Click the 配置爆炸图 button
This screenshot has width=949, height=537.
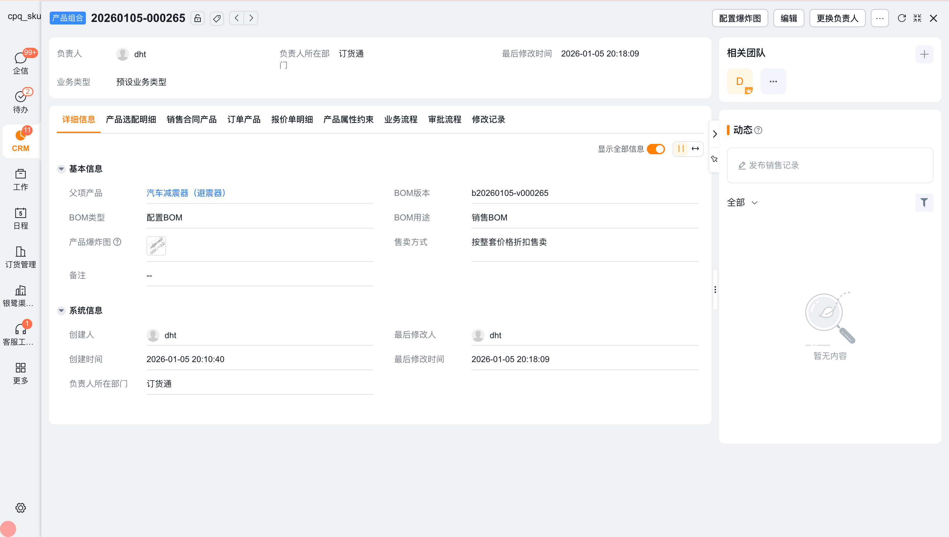pyautogui.click(x=740, y=18)
